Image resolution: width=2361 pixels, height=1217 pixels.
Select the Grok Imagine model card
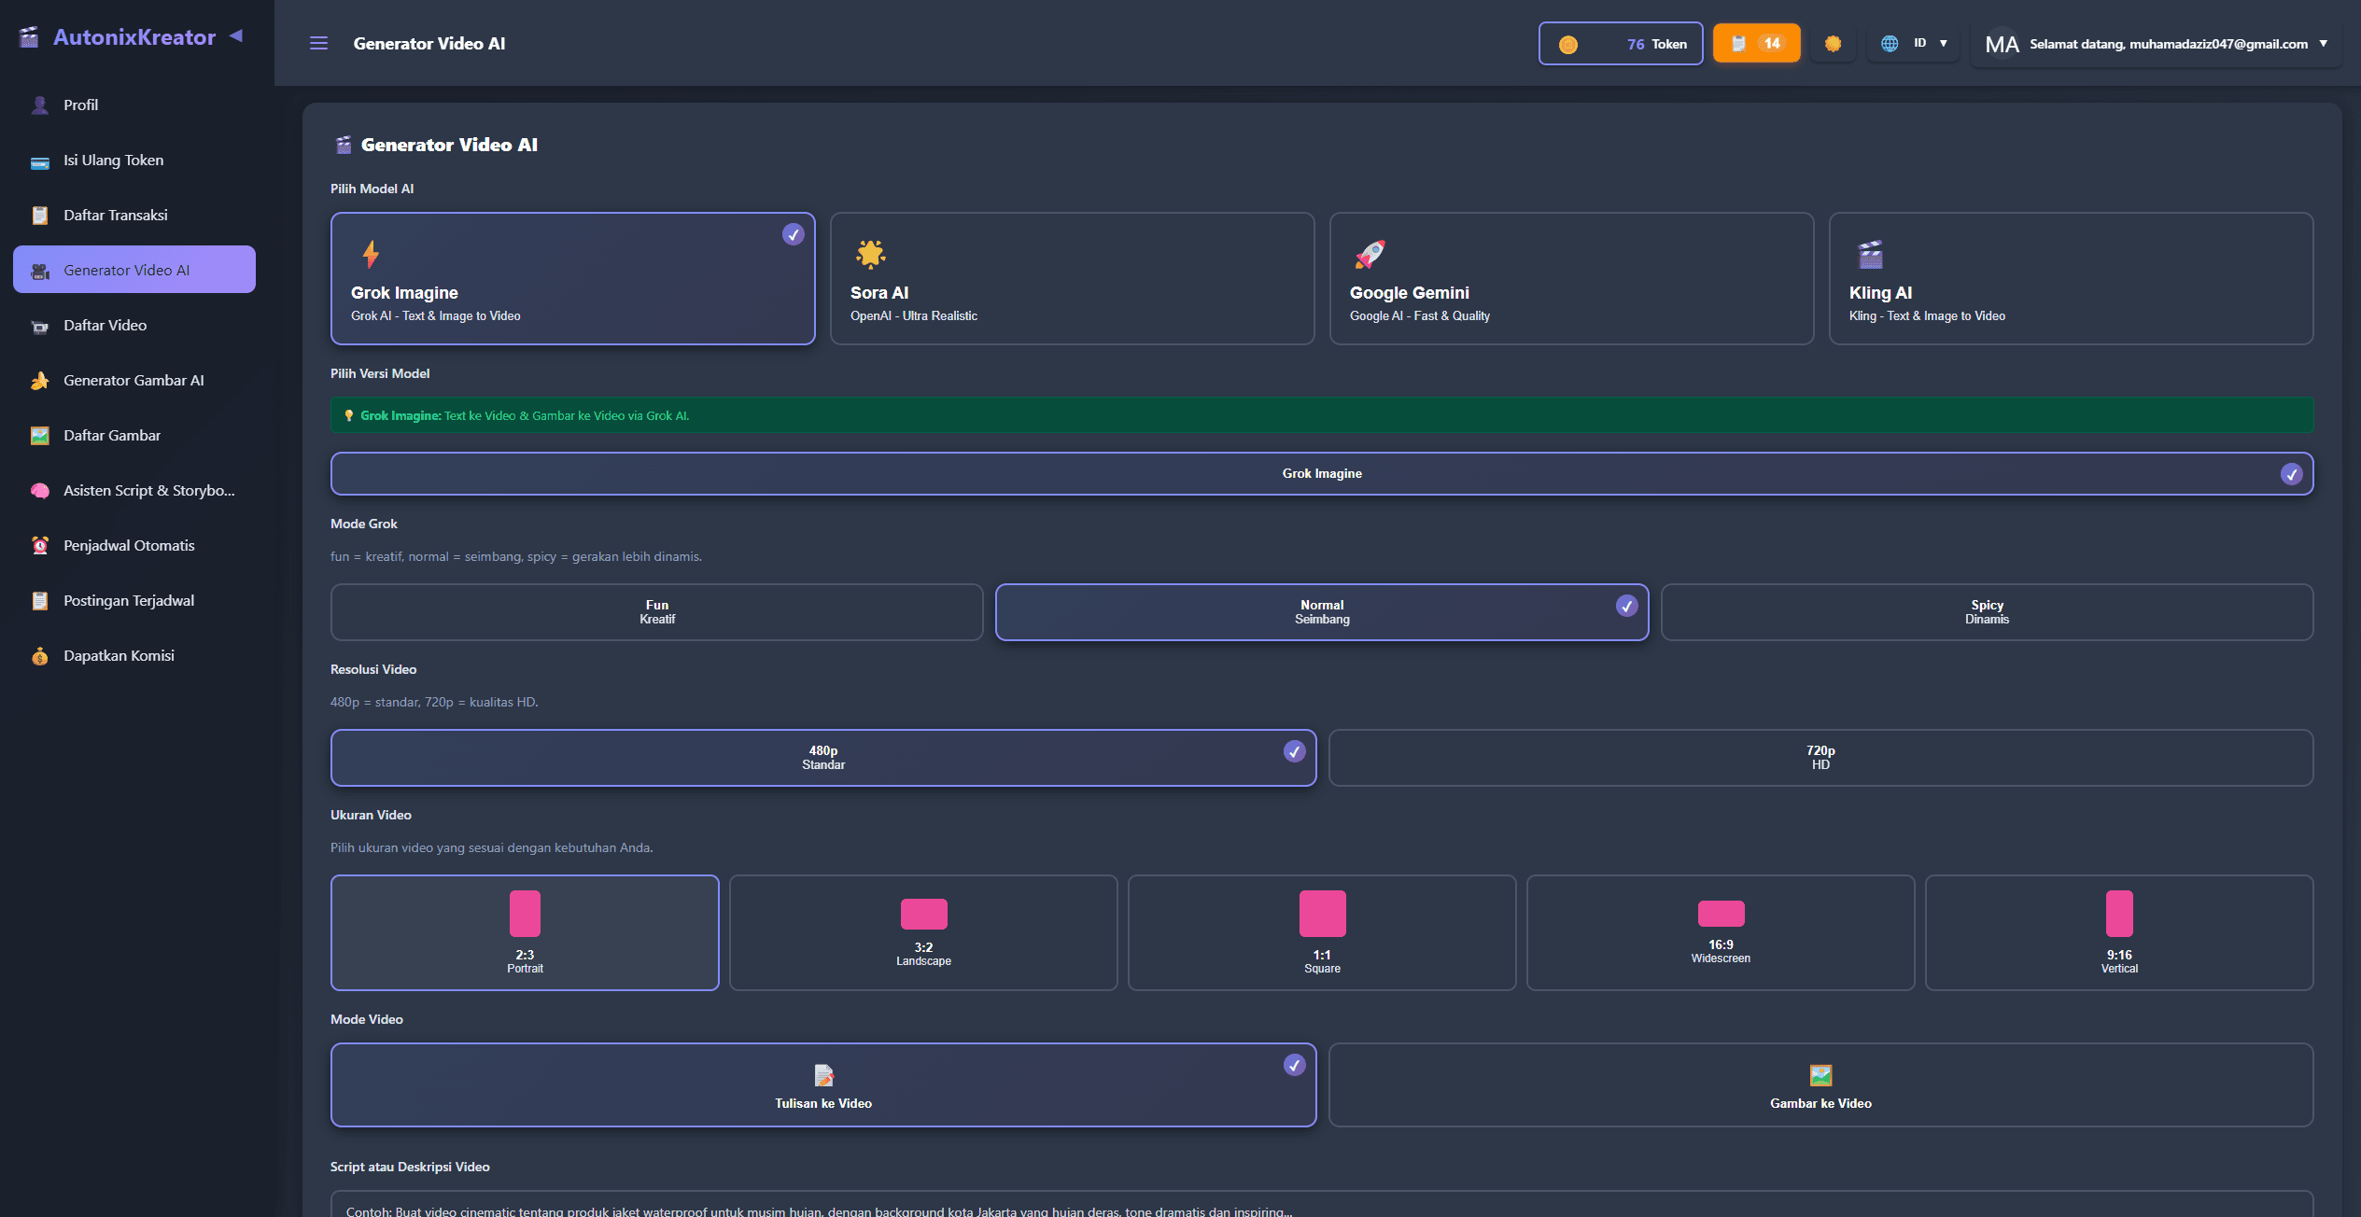click(x=572, y=278)
